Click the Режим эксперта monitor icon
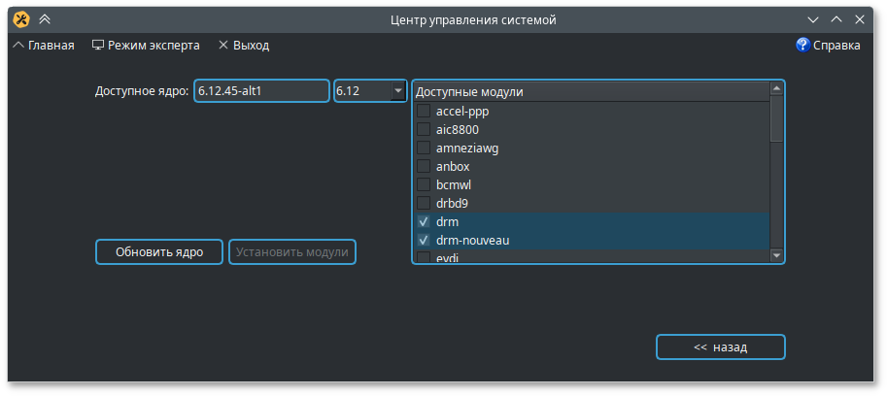 coord(97,45)
